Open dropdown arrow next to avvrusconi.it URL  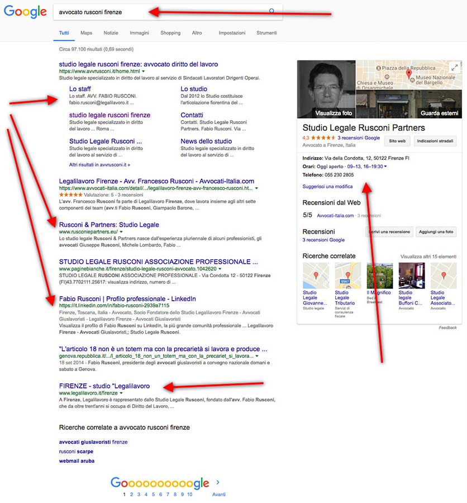(144, 71)
